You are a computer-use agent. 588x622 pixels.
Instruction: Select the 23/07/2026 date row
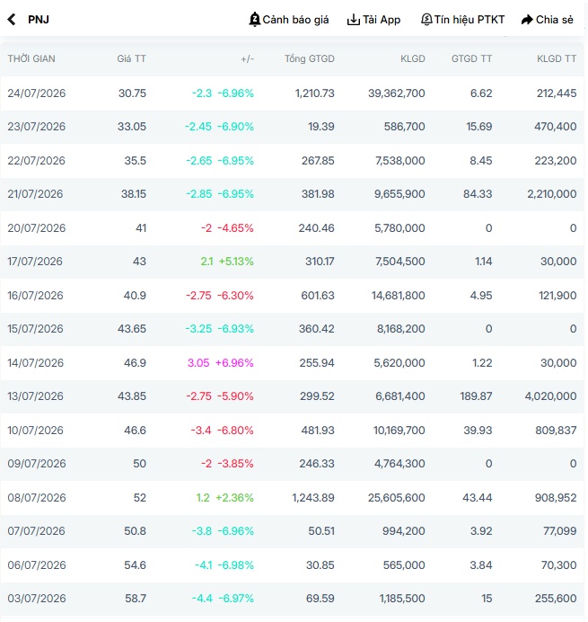coord(292,127)
